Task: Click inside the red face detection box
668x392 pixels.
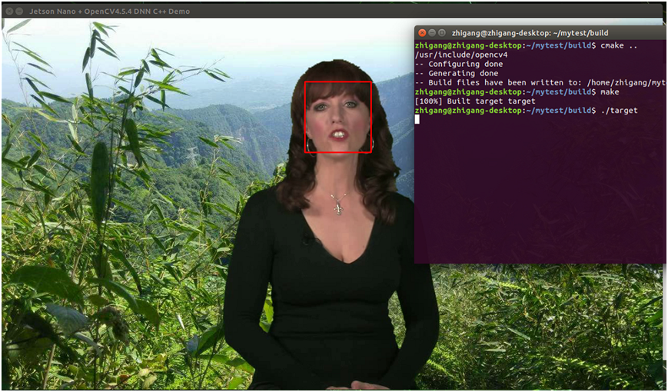Action: point(338,117)
